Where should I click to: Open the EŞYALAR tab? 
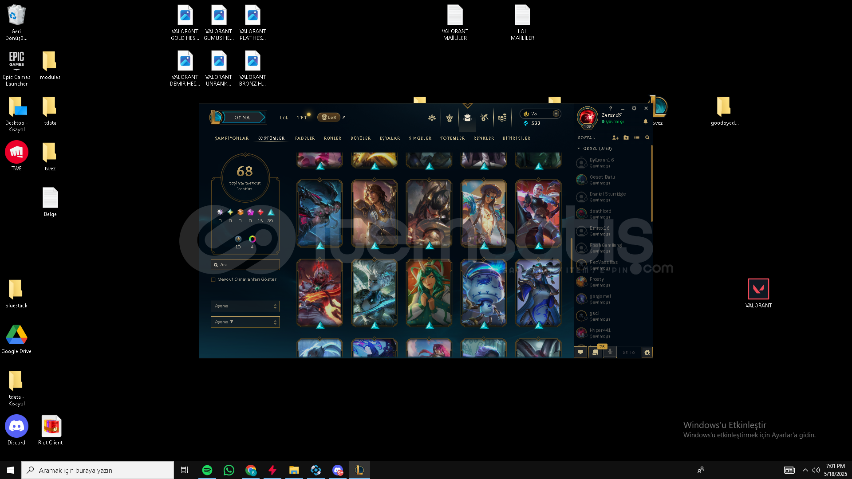click(x=390, y=138)
